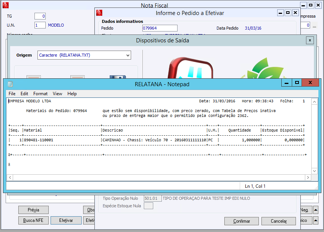The width and height of the screenshot is (324, 232).
Task: Click Notepad horizontal scrollbar left arrow
Action: [x=10, y=177]
